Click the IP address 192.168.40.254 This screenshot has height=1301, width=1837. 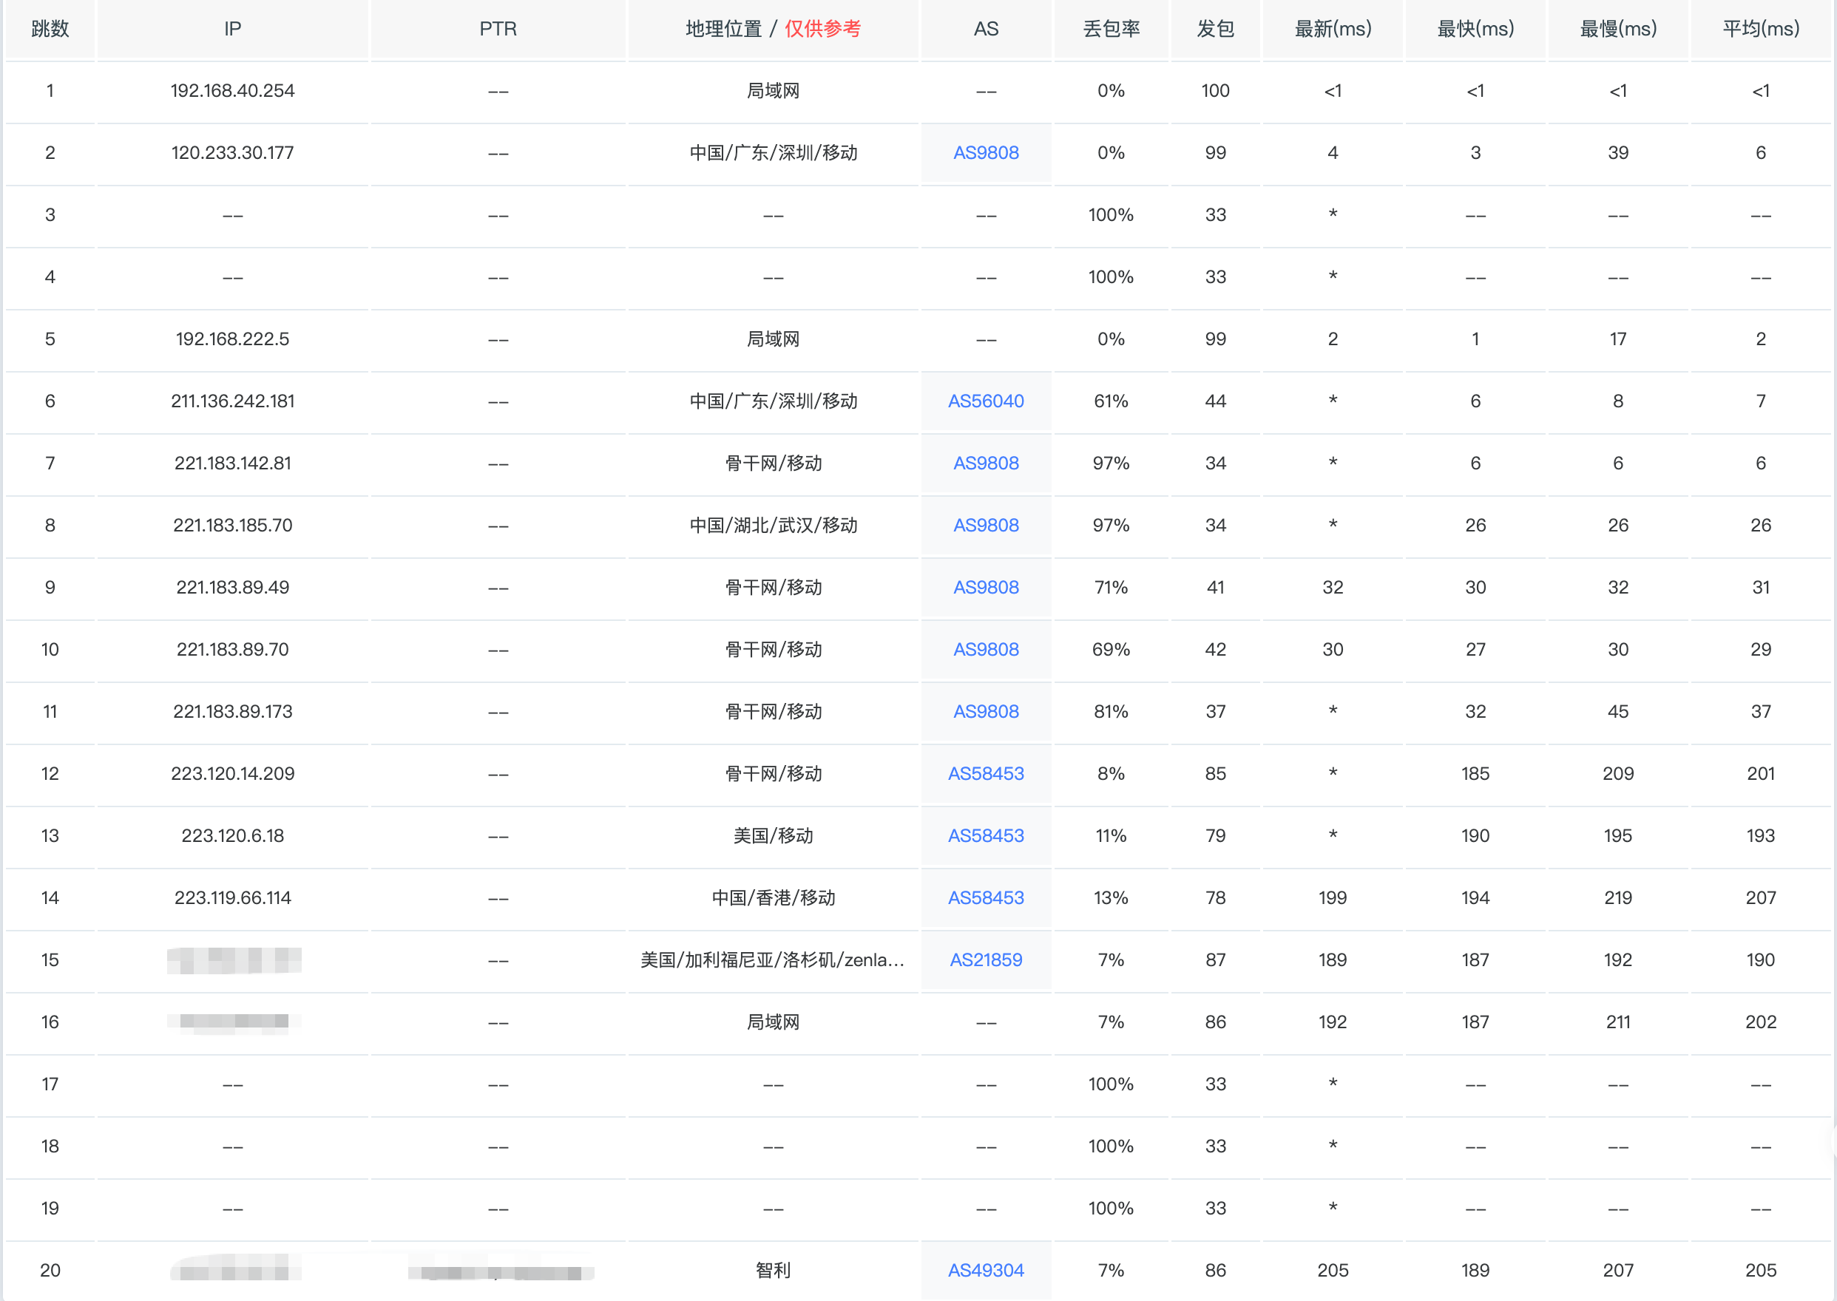(232, 90)
